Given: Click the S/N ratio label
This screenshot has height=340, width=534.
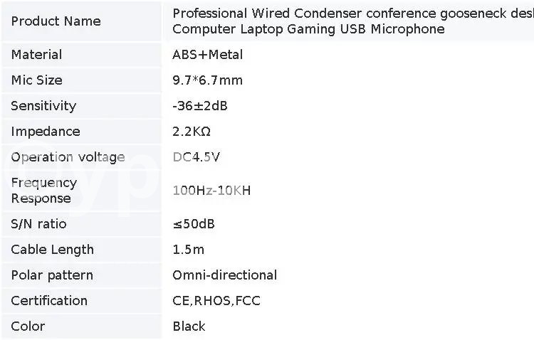Looking at the screenshot, I should [x=38, y=224].
